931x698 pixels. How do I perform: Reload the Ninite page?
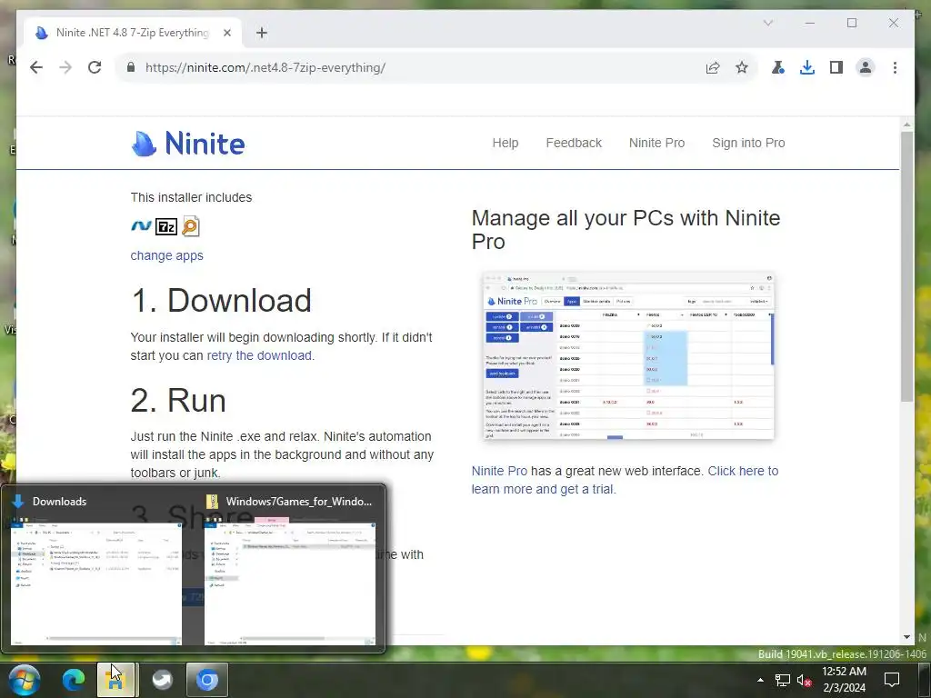95,67
